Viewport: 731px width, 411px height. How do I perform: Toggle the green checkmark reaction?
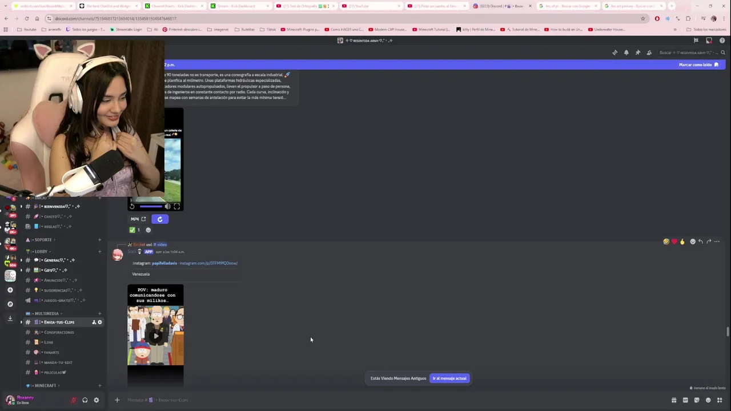[x=135, y=230]
